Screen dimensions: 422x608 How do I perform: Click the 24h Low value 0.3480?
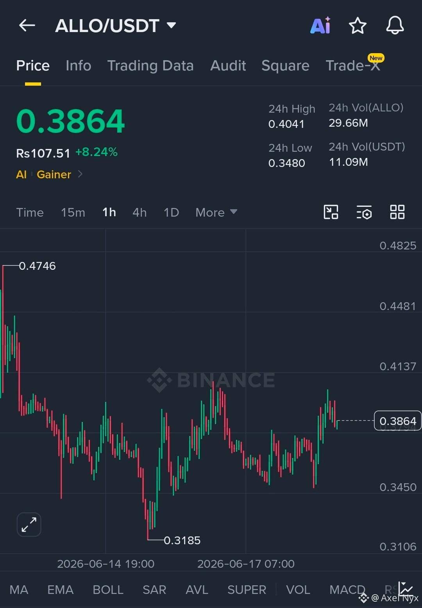pos(287,163)
